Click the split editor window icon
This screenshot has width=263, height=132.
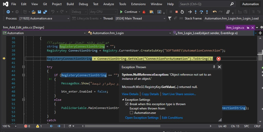[x=260, y=33]
